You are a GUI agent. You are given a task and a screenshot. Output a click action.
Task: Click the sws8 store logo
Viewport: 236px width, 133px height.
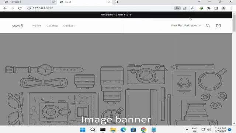17,26
